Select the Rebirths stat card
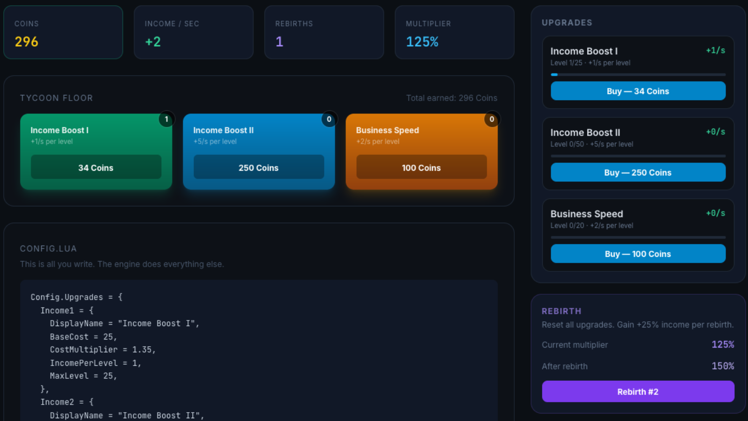The width and height of the screenshot is (748, 421). pos(324,32)
